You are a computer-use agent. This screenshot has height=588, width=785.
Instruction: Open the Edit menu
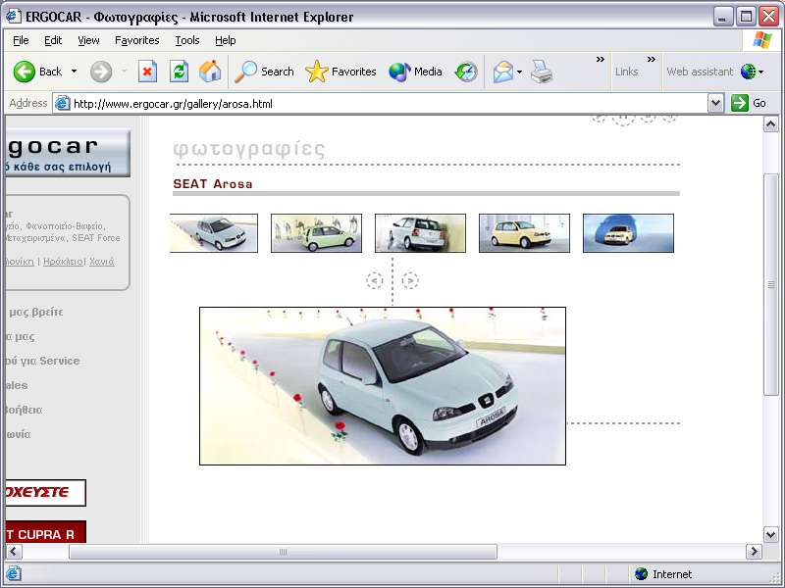[x=53, y=40]
